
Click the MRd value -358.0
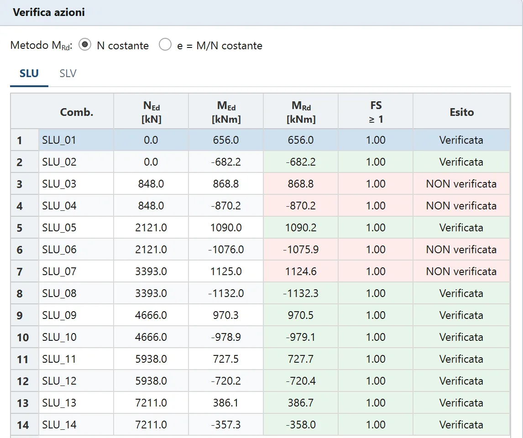click(x=301, y=425)
